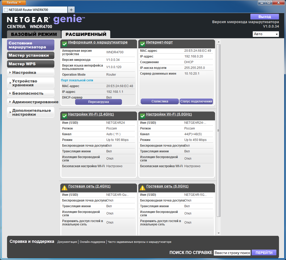Click the guest SSID NETGEAR-Gu... value
This screenshot has height=260, width=286.
(118, 195)
